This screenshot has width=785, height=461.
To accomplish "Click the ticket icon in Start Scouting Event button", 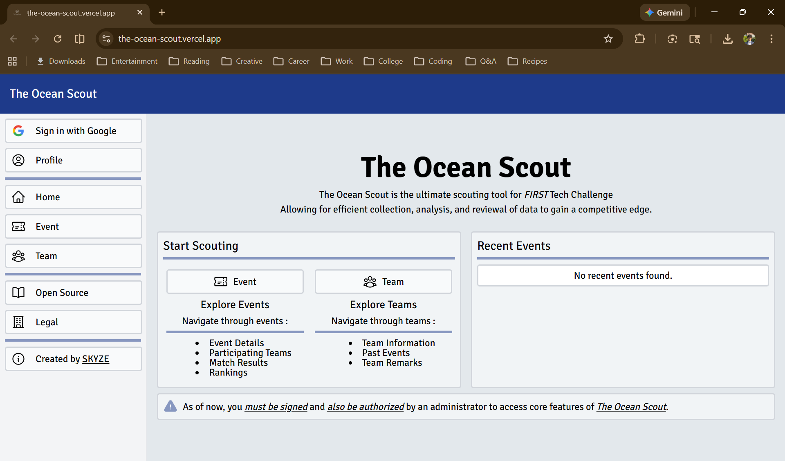I will point(221,282).
